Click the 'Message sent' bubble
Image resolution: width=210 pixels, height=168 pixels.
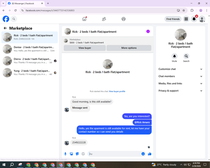[80, 109]
